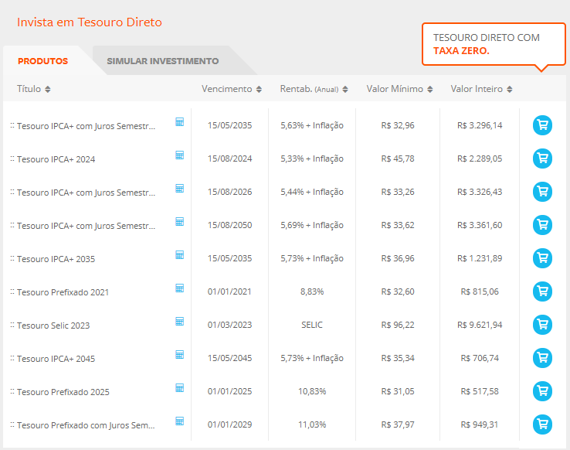Open calculator for Tesouro IPCA+ 2024
The image size is (570, 450).
click(179, 155)
